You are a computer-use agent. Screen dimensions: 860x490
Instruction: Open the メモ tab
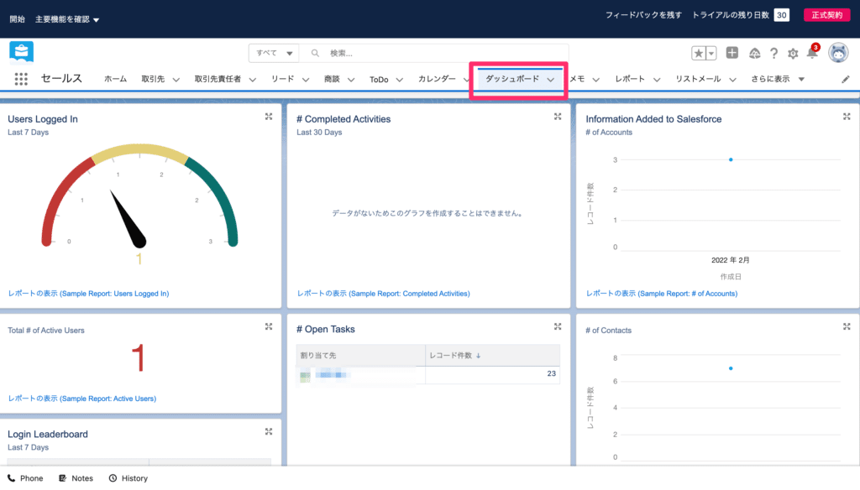(x=577, y=79)
